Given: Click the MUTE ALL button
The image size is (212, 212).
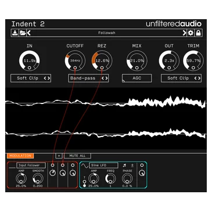Looking at the screenshot, I should (x=77, y=156).
